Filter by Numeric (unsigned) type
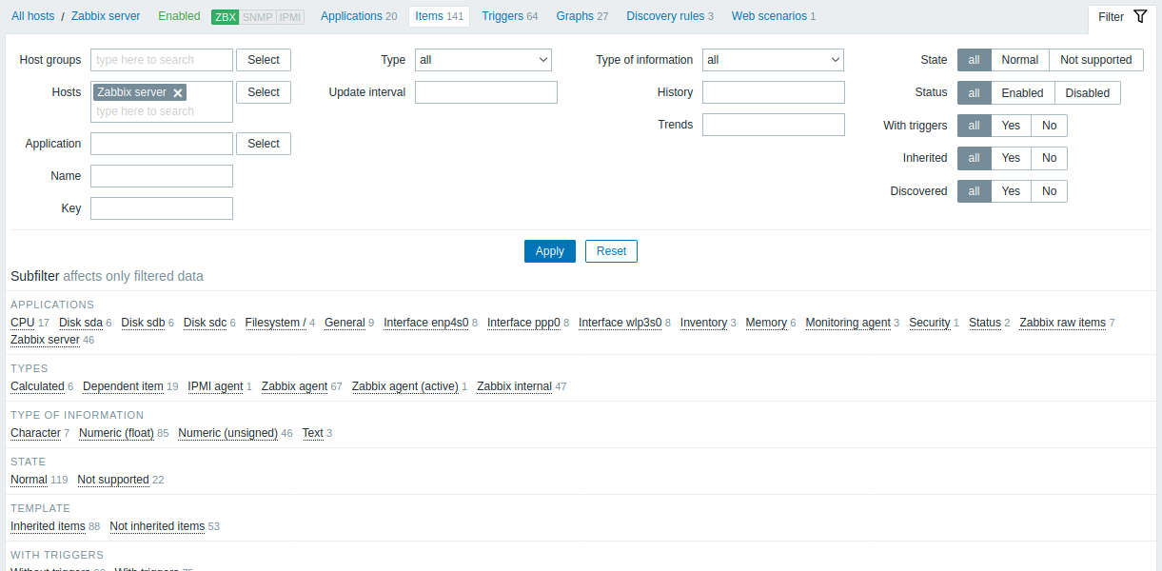Viewport: 1162px width, 571px height. pos(227,433)
